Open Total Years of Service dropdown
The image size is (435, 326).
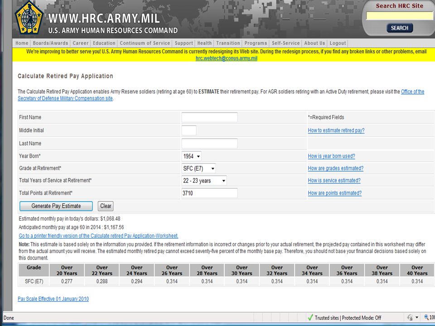tap(204, 181)
